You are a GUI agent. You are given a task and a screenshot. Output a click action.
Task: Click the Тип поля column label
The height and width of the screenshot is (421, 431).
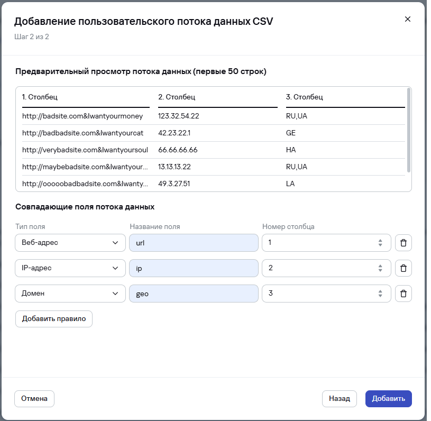coord(30,226)
